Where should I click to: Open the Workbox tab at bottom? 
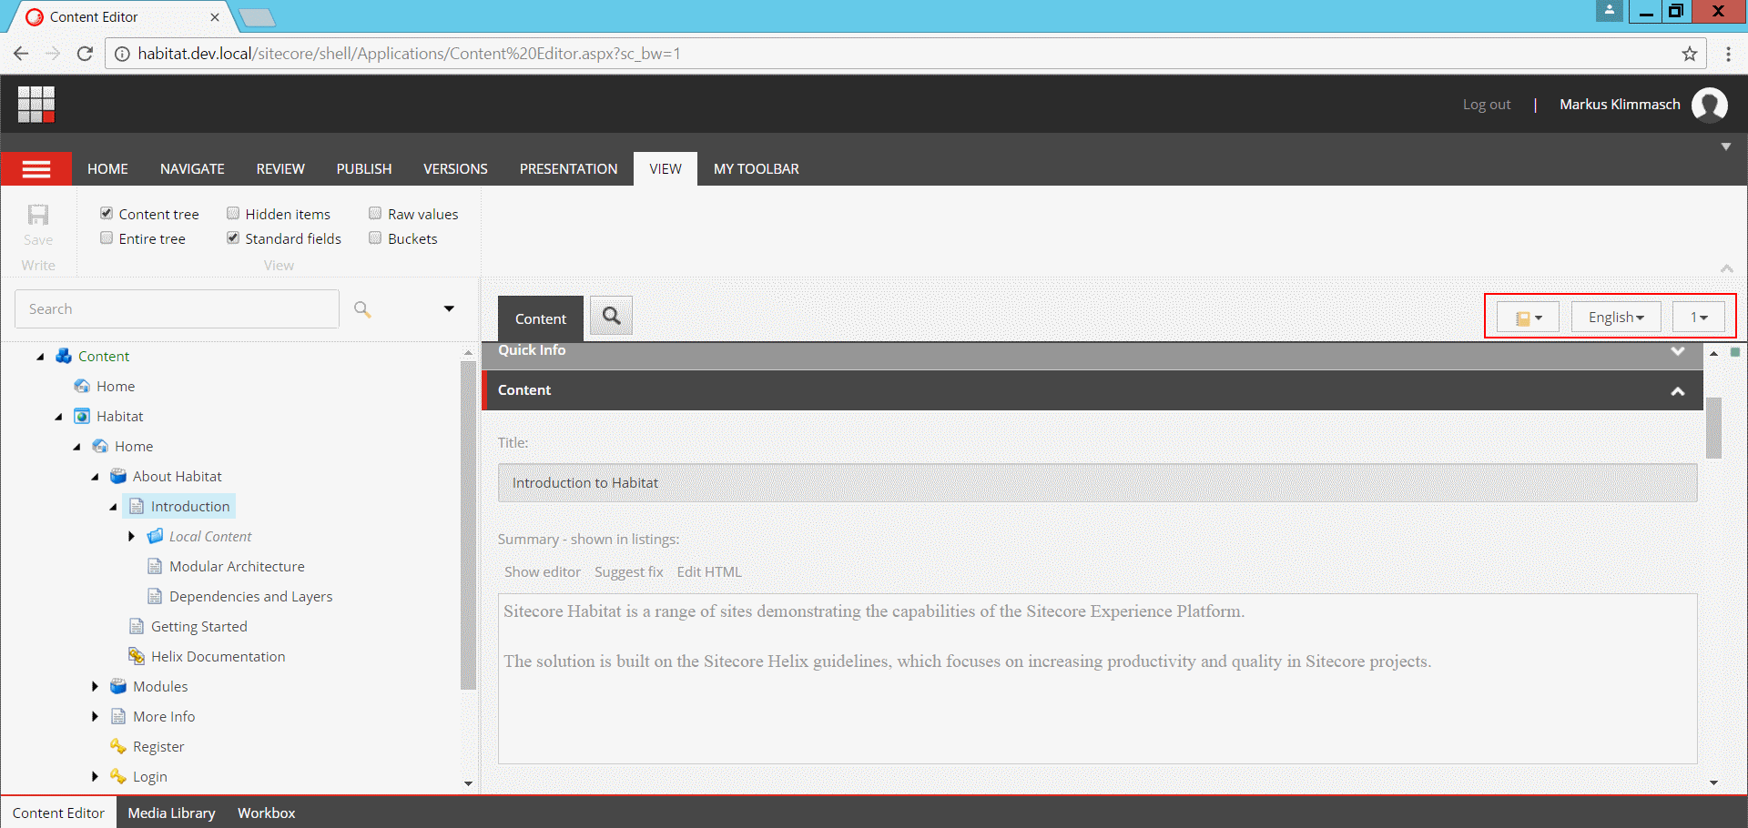pos(267,813)
